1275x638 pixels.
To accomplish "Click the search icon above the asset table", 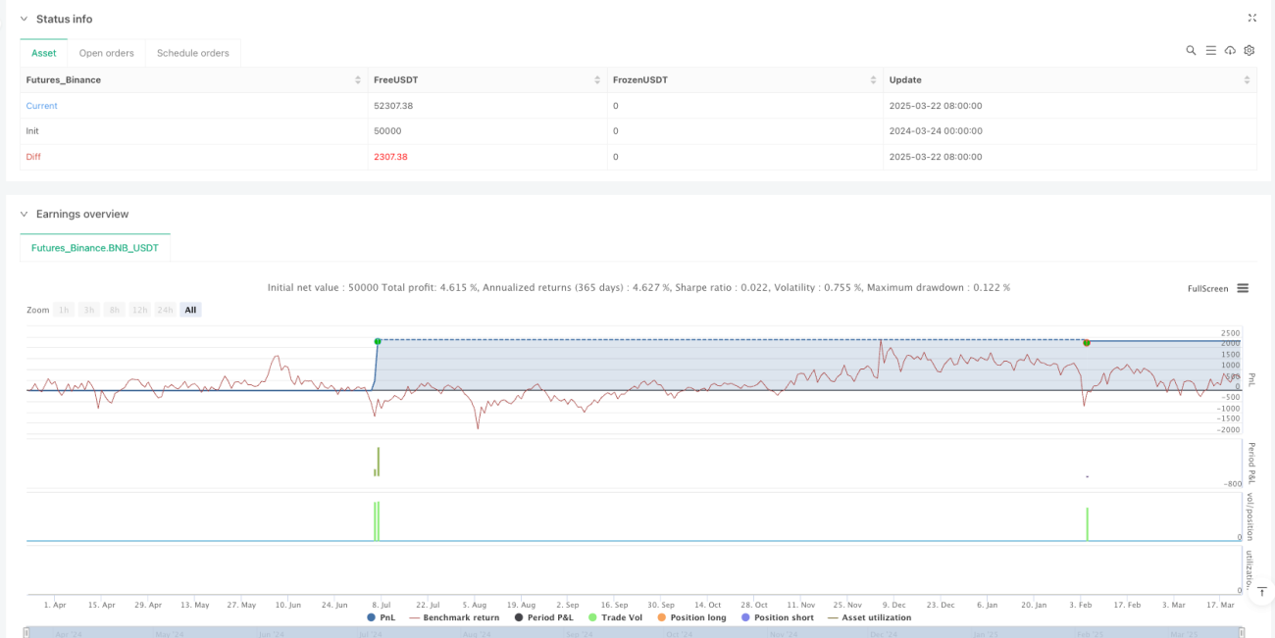I will 1191,50.
